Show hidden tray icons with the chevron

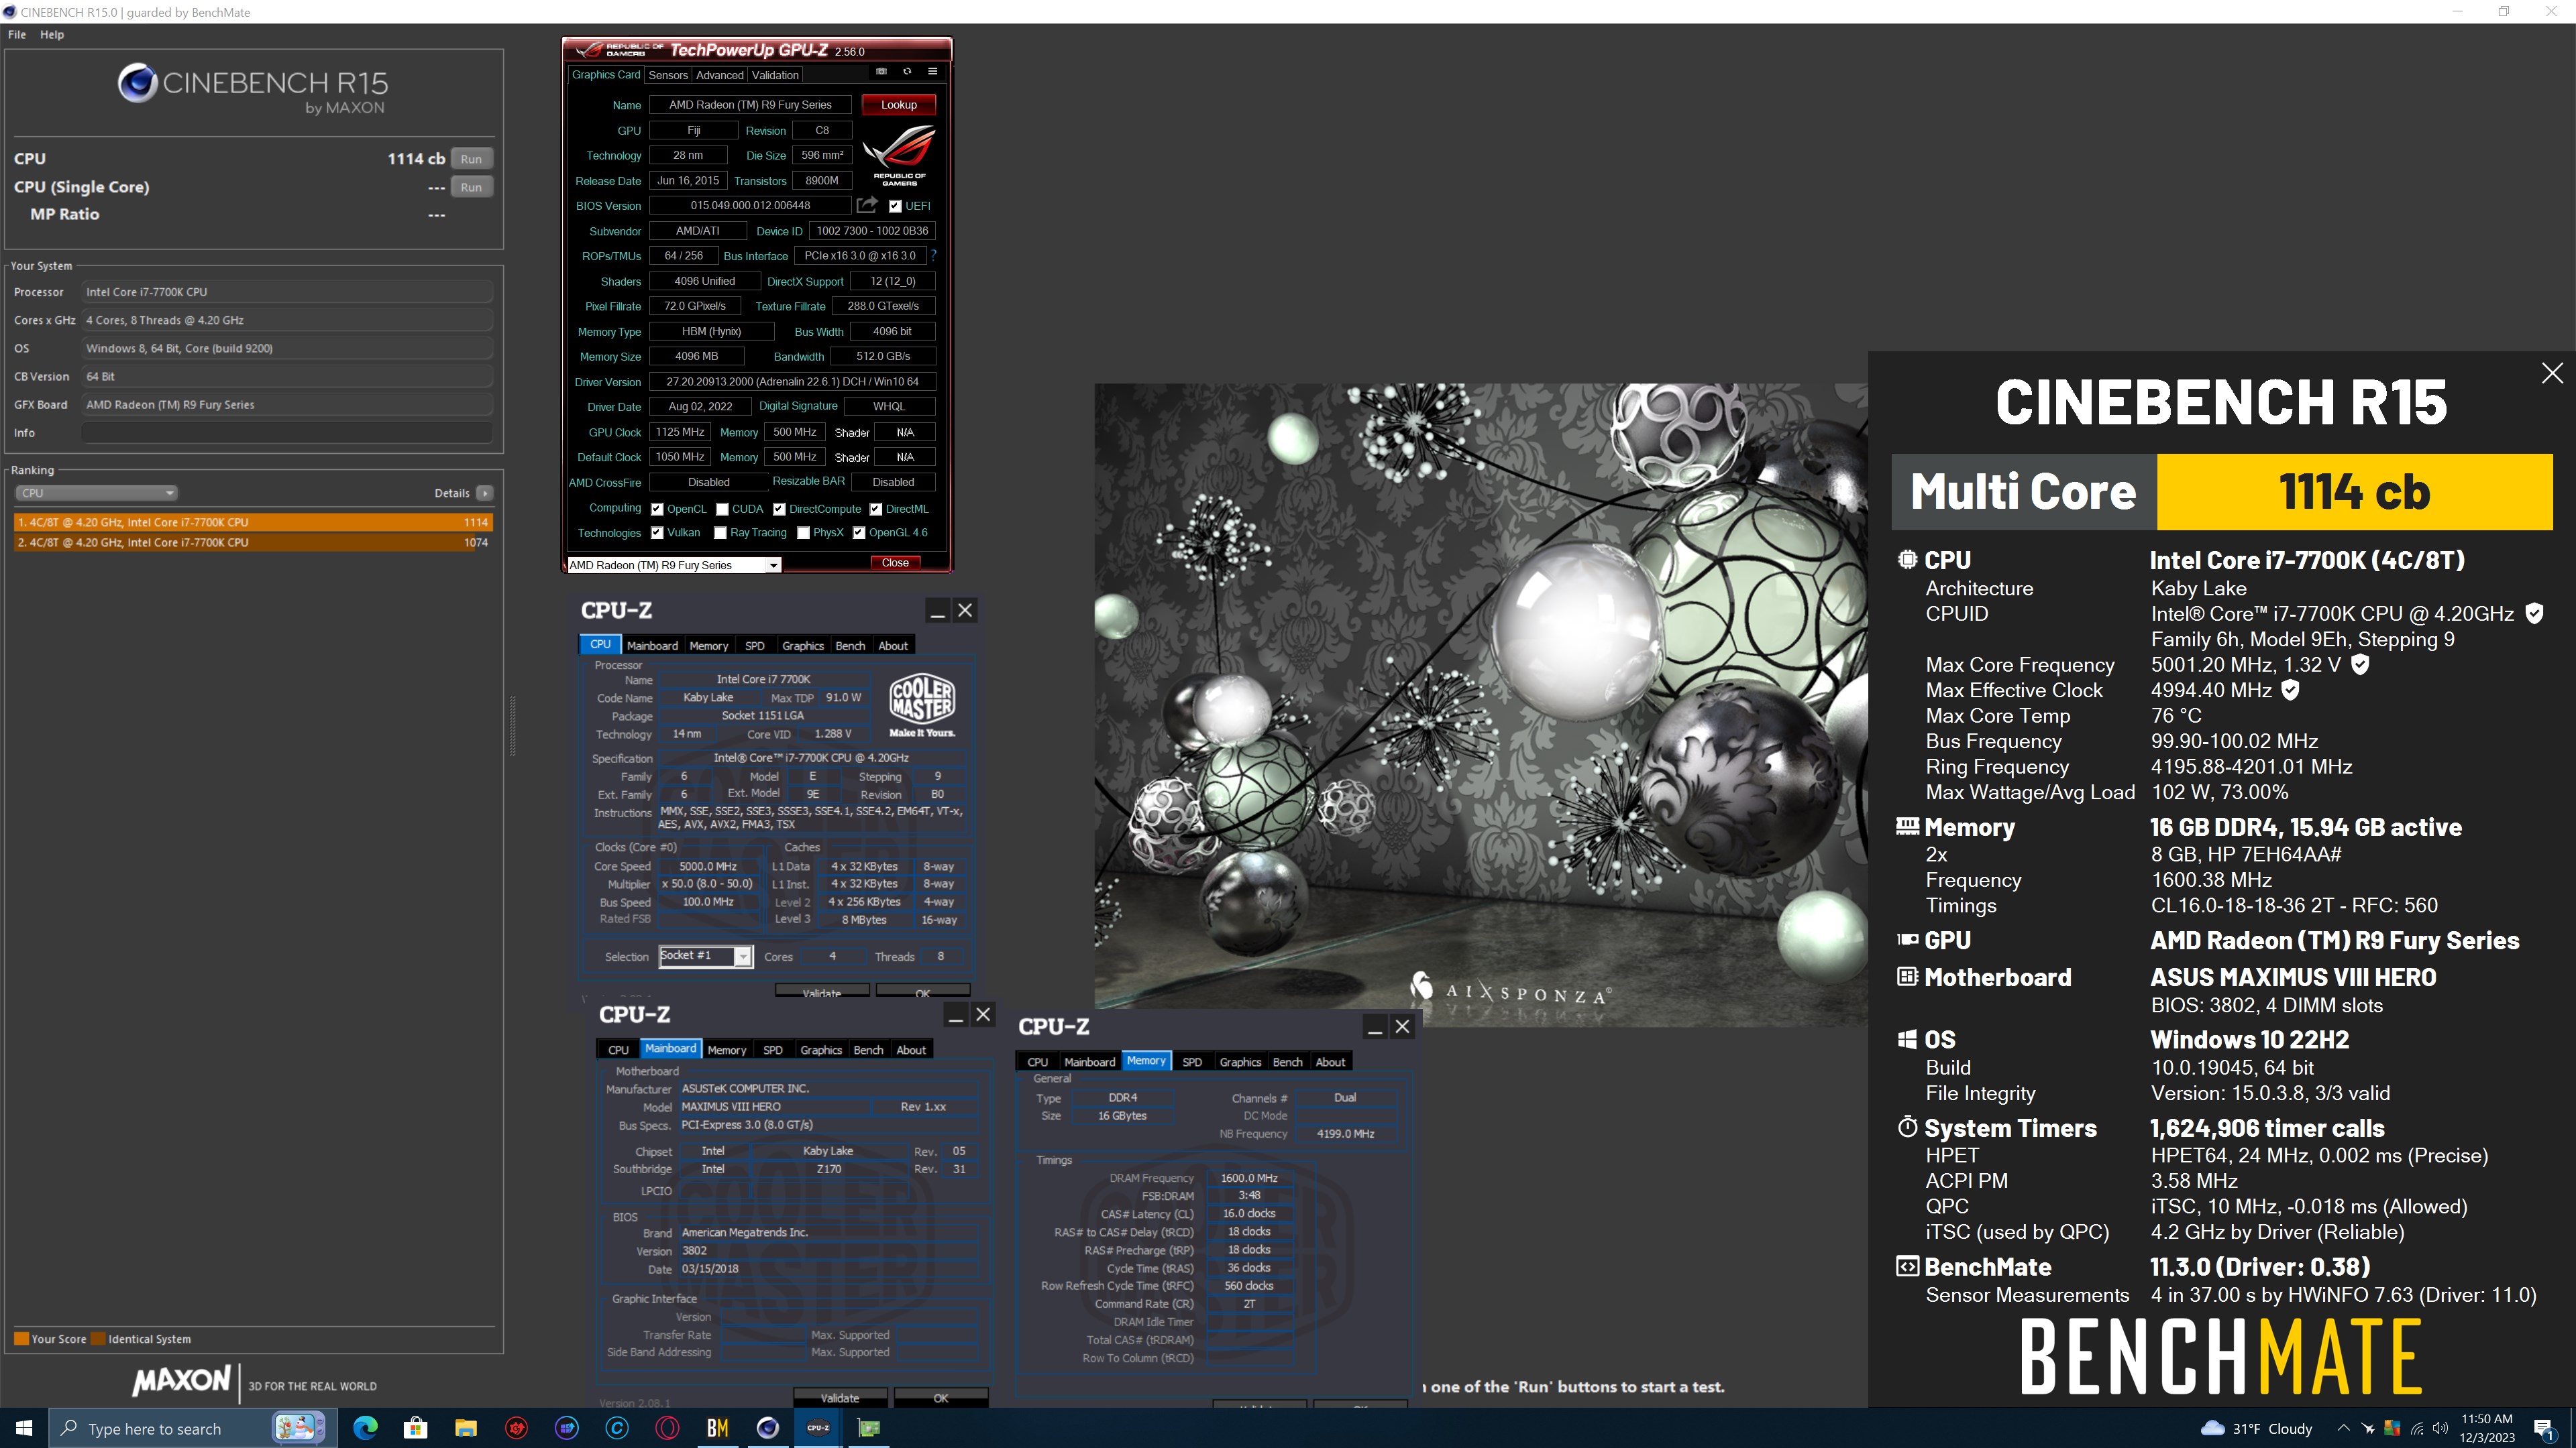click(2343, 1428)
